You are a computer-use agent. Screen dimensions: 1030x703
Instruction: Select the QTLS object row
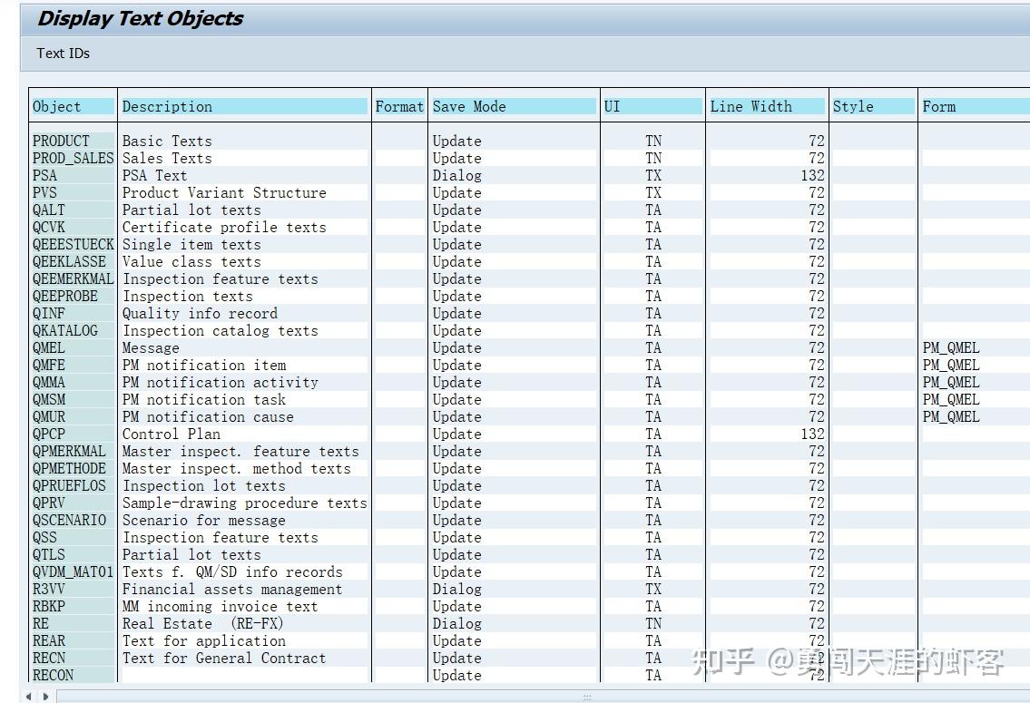point(73,554)
